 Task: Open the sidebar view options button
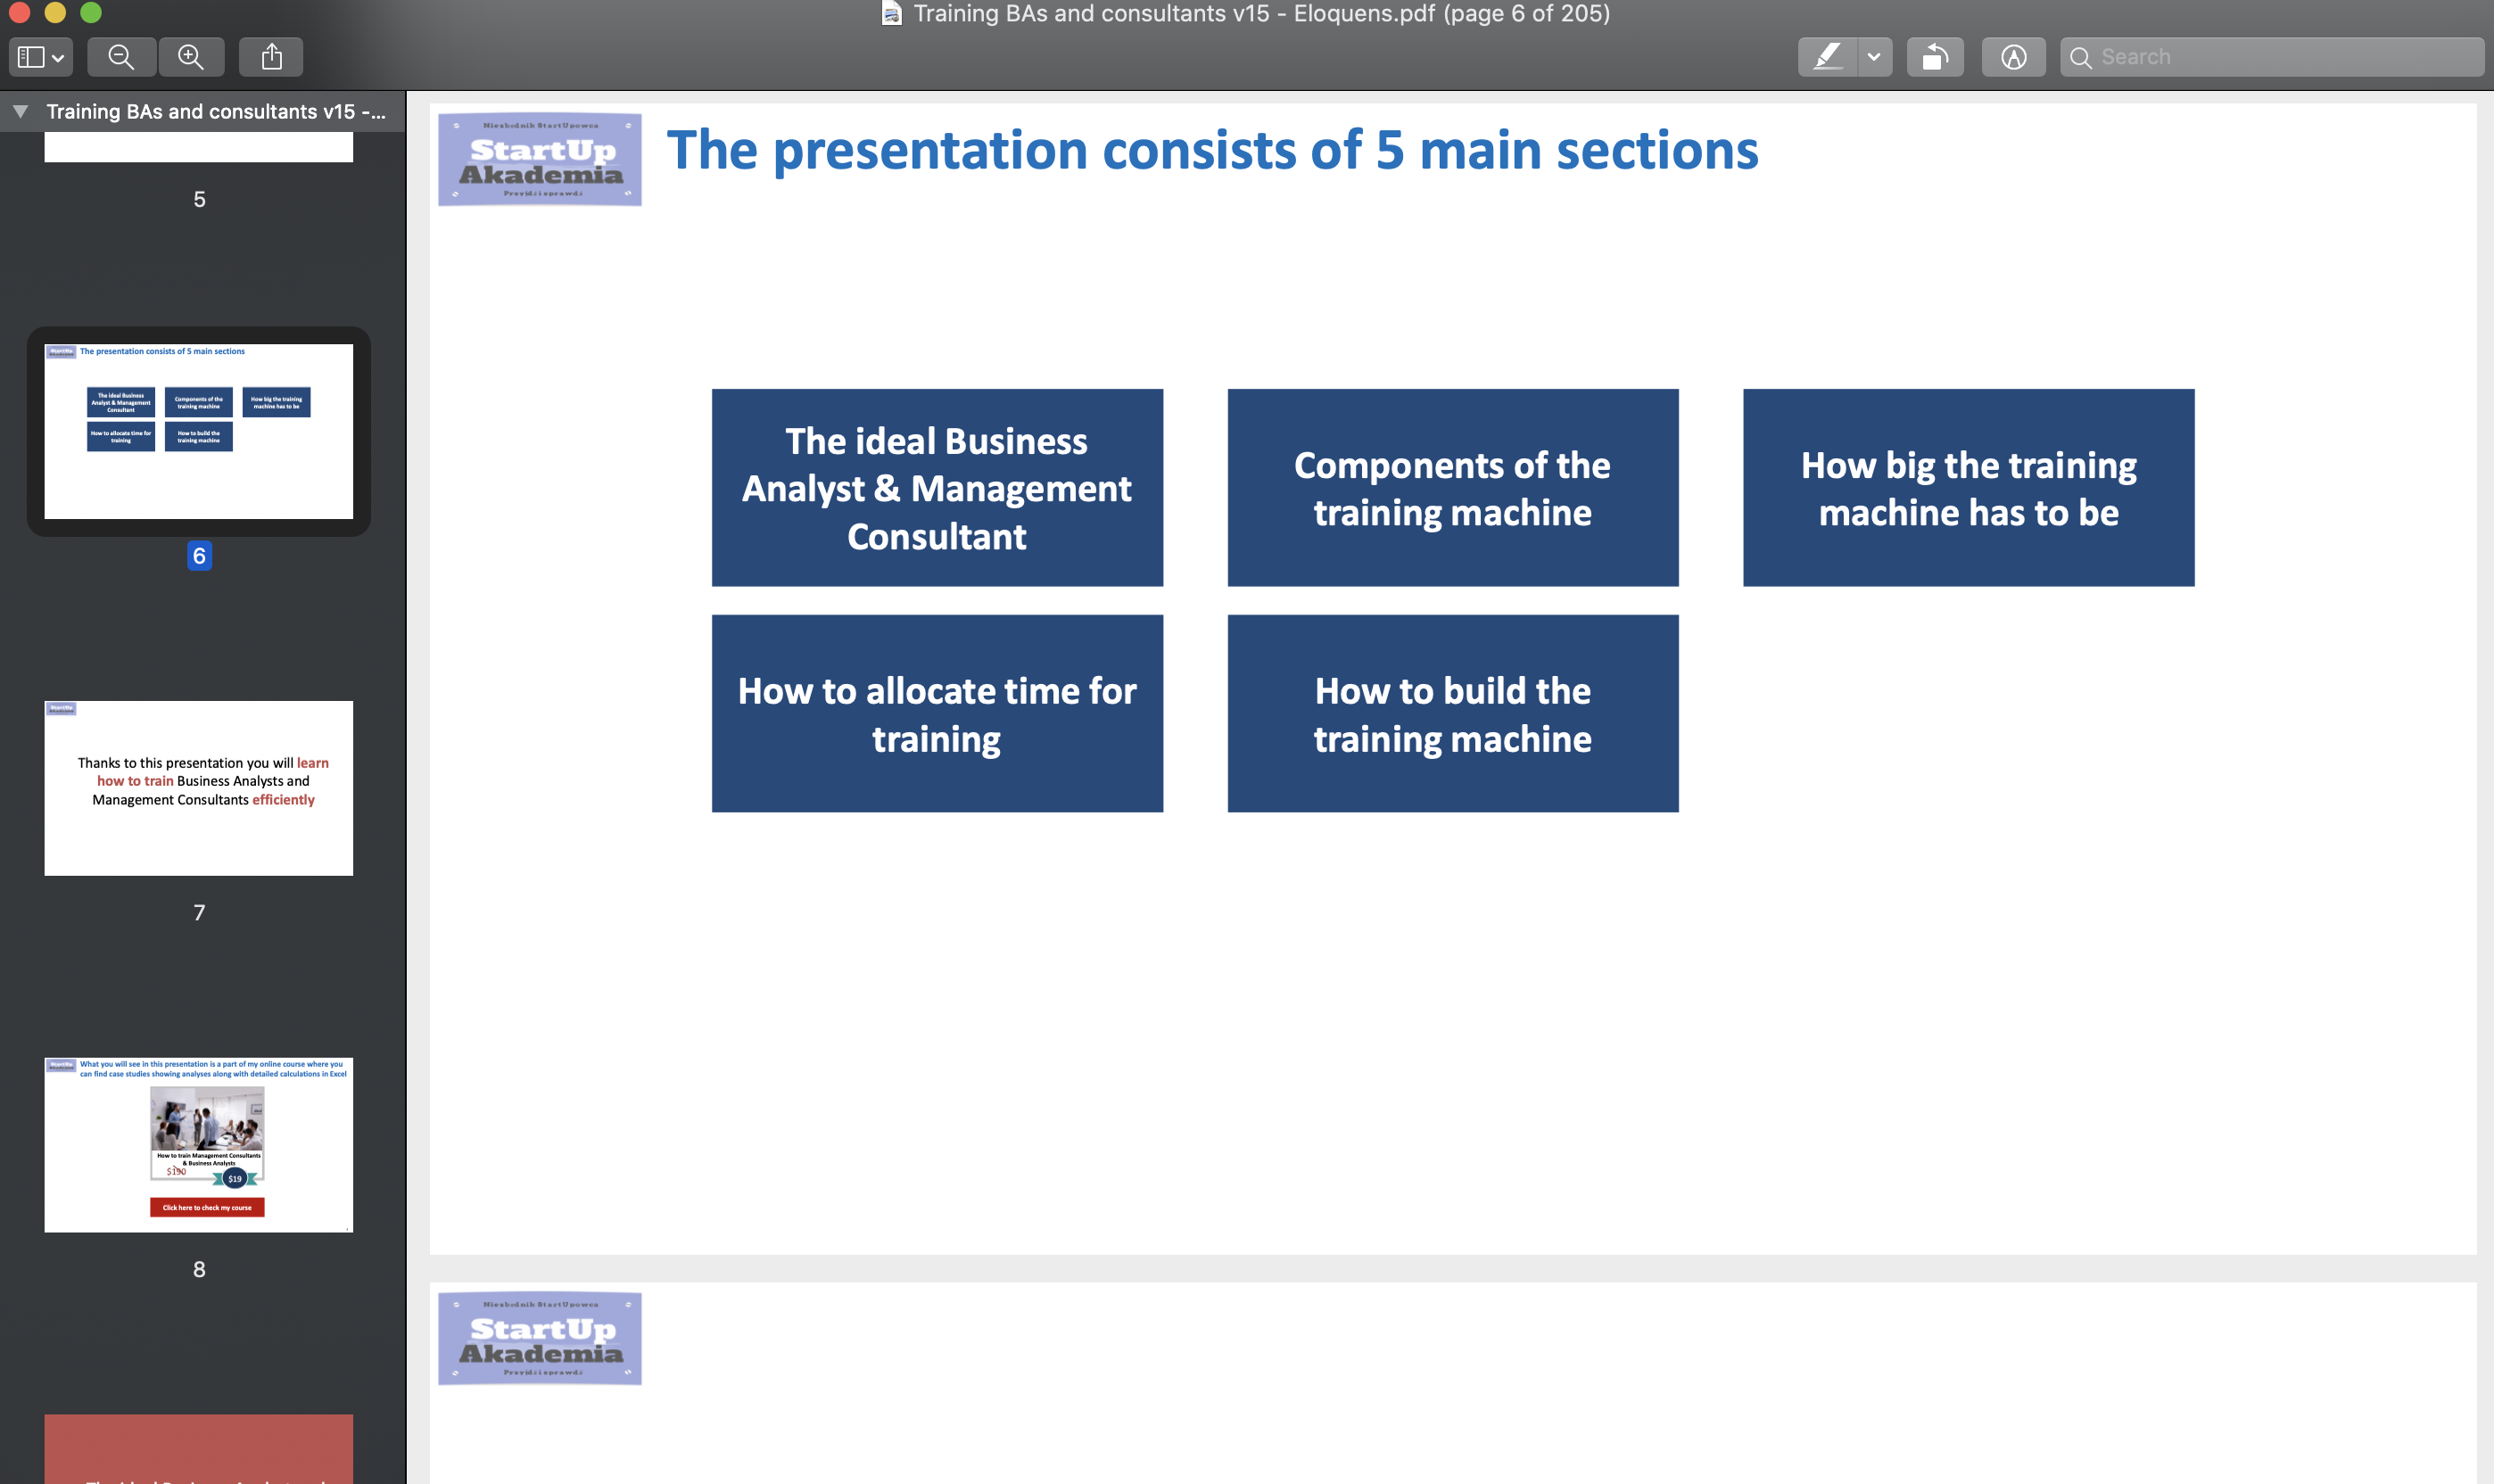pos(40,57)
